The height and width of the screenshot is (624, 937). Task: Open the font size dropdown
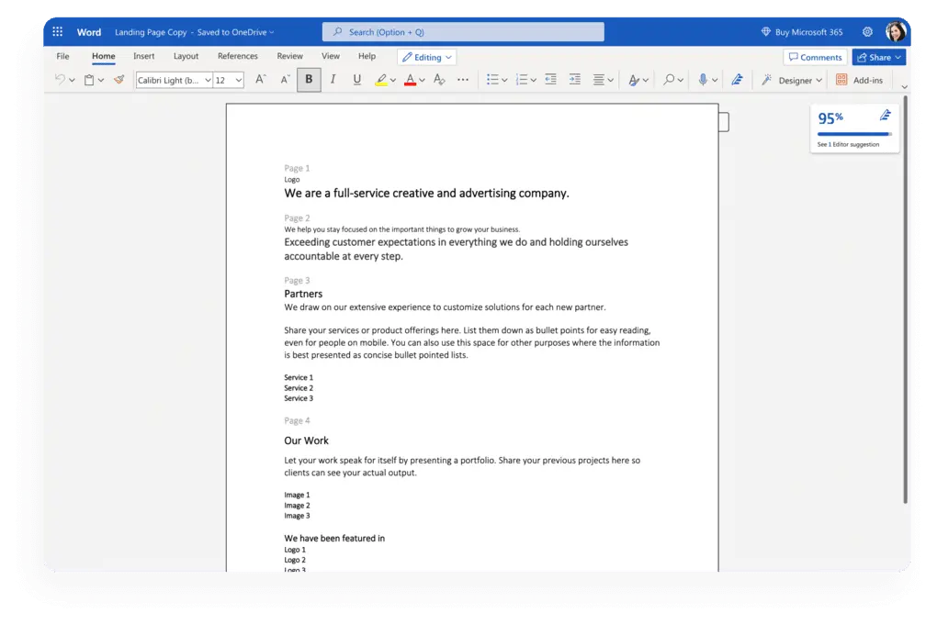(229, 80)
